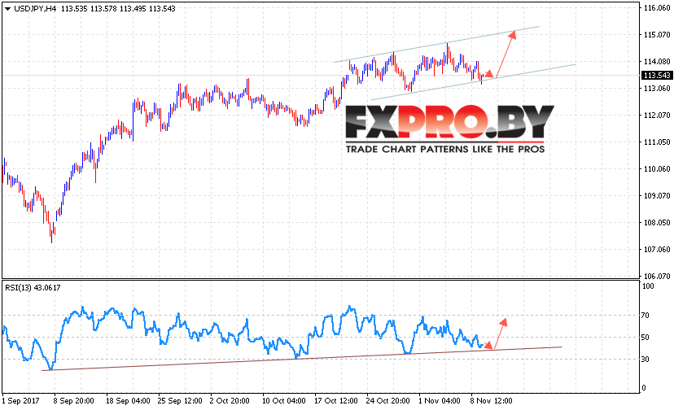Click the RSI scale value 50

(x=646, y=338)
